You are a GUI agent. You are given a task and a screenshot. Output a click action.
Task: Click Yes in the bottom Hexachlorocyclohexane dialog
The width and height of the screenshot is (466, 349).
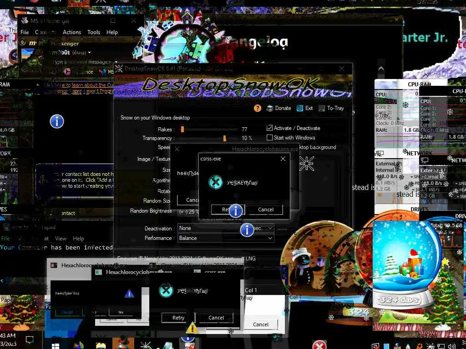(121, 312)
